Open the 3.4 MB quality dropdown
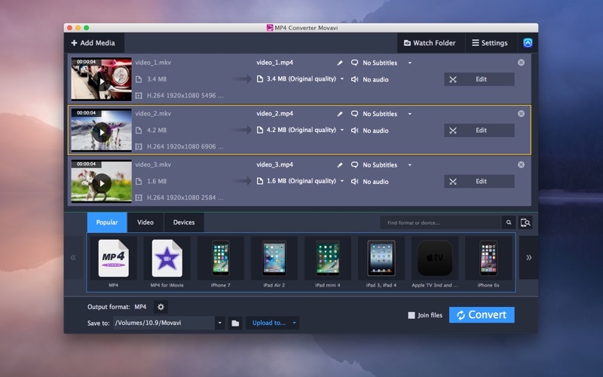 click(342, 79)
